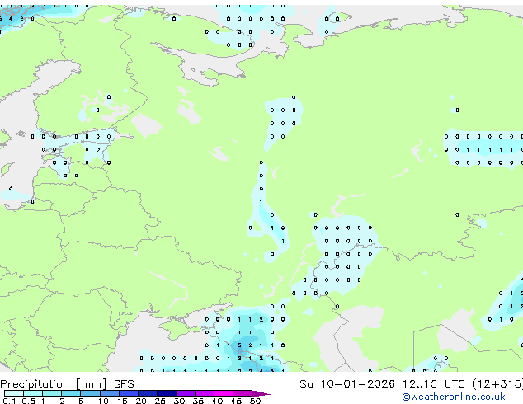
Task: Select the 2–5 mm legend swatch
Action: point(71,393)
